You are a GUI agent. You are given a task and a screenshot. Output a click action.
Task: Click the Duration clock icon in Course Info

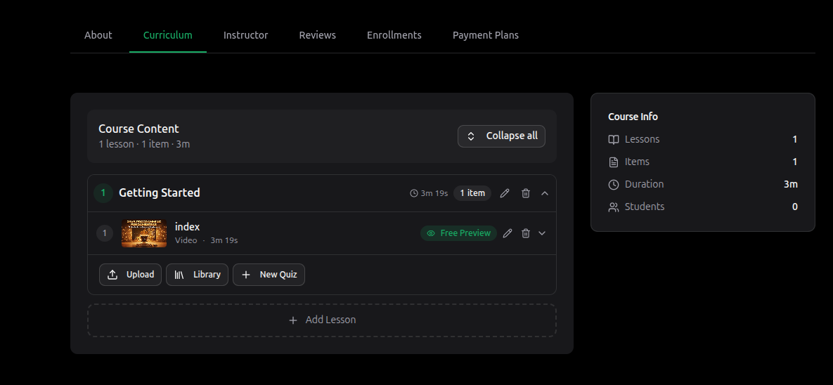click(x=614, y=184)
